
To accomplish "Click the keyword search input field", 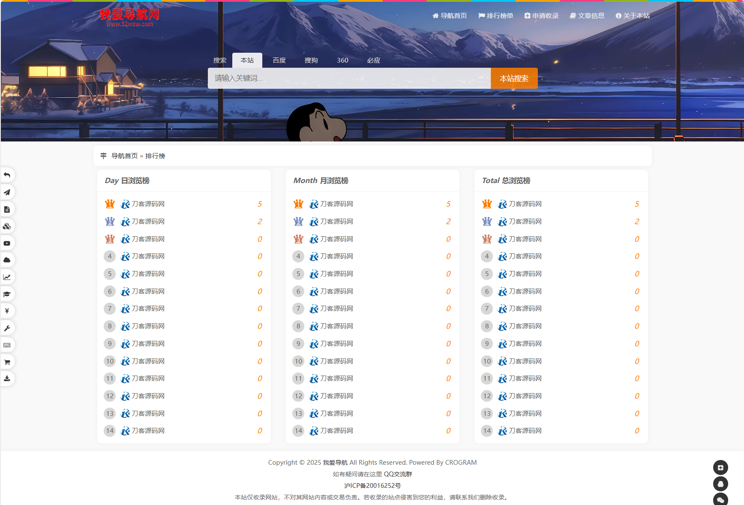I will pyautogui.click(x=349, y=78).
